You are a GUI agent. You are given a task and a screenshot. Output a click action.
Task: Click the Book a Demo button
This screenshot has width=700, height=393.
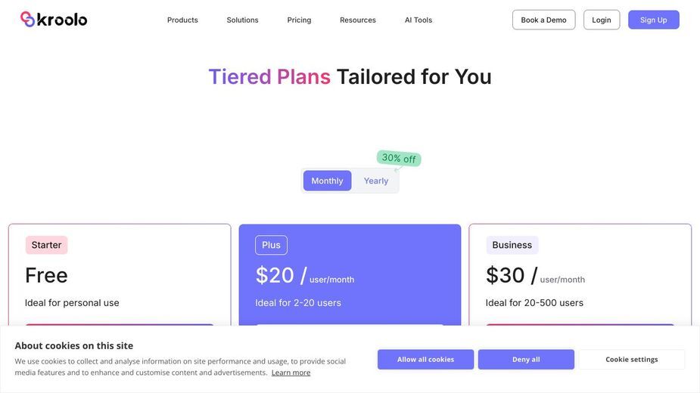543,20
